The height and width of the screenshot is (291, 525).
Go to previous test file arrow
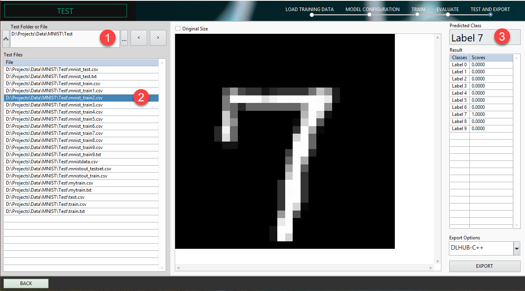[138, 38]
